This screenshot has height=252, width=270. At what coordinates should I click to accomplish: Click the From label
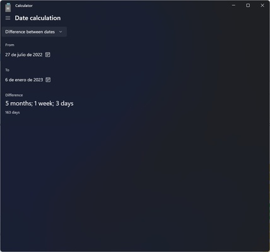coord(9,45)
